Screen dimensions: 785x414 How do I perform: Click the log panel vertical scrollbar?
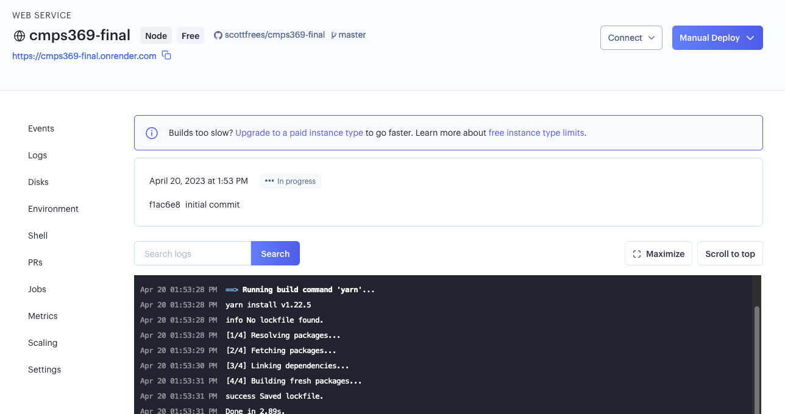757,359
